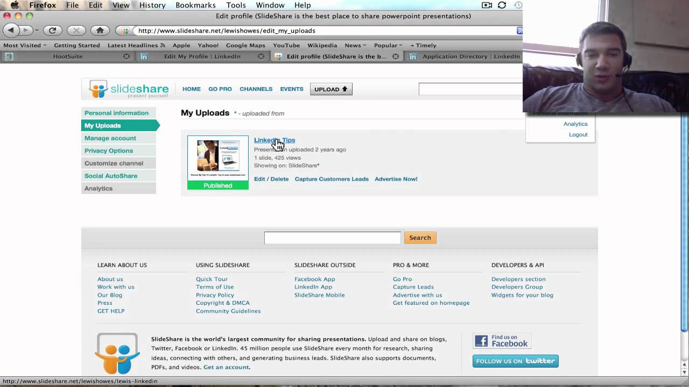This screenshot has height=387, width=689.
Task: Click GO PRO in the nav
Action: tap(220, 89)
